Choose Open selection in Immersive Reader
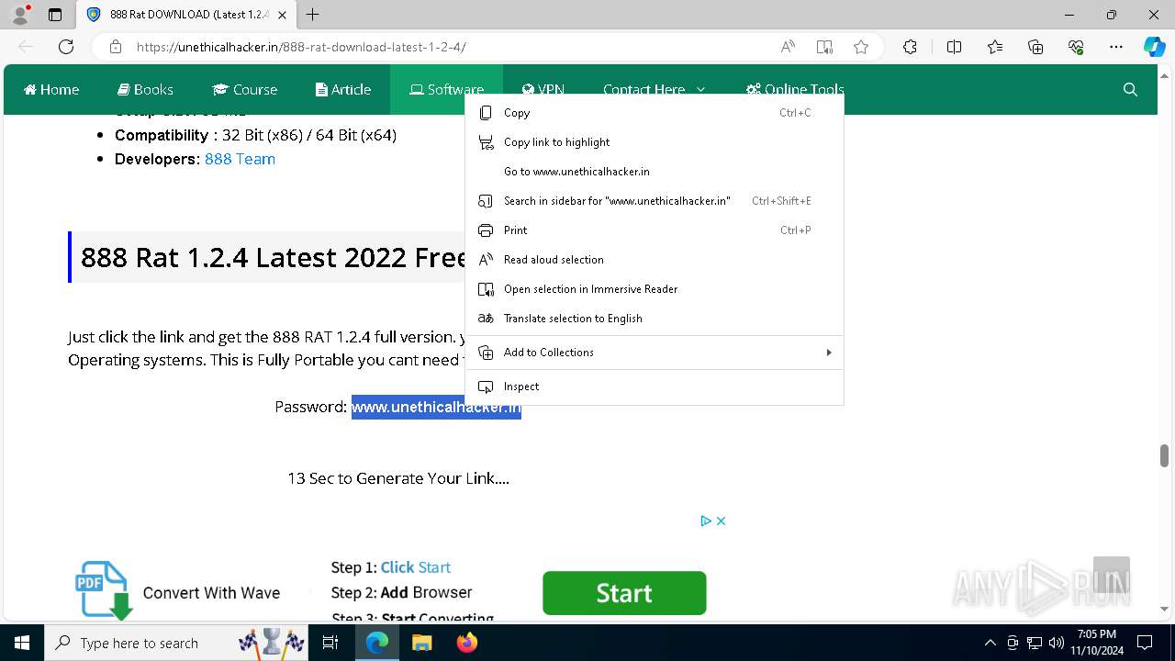1175x661 pixels. 655,289
